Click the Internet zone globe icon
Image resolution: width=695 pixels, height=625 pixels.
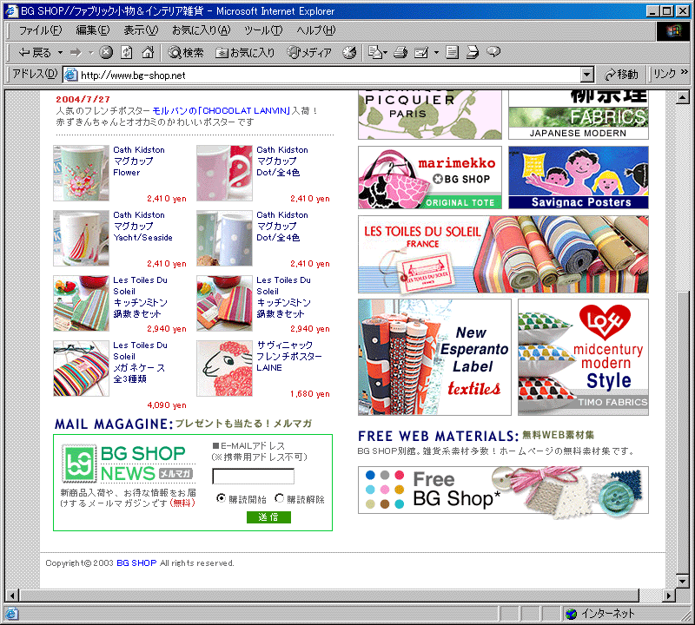pos(572,614)
